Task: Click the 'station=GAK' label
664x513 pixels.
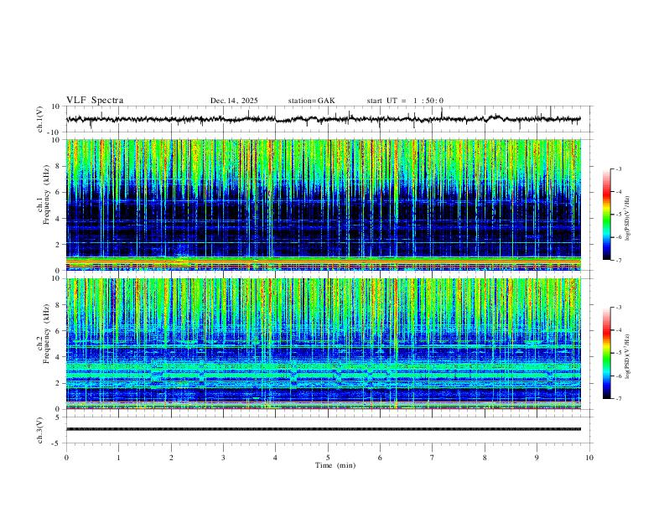Action: coord(311,101)
